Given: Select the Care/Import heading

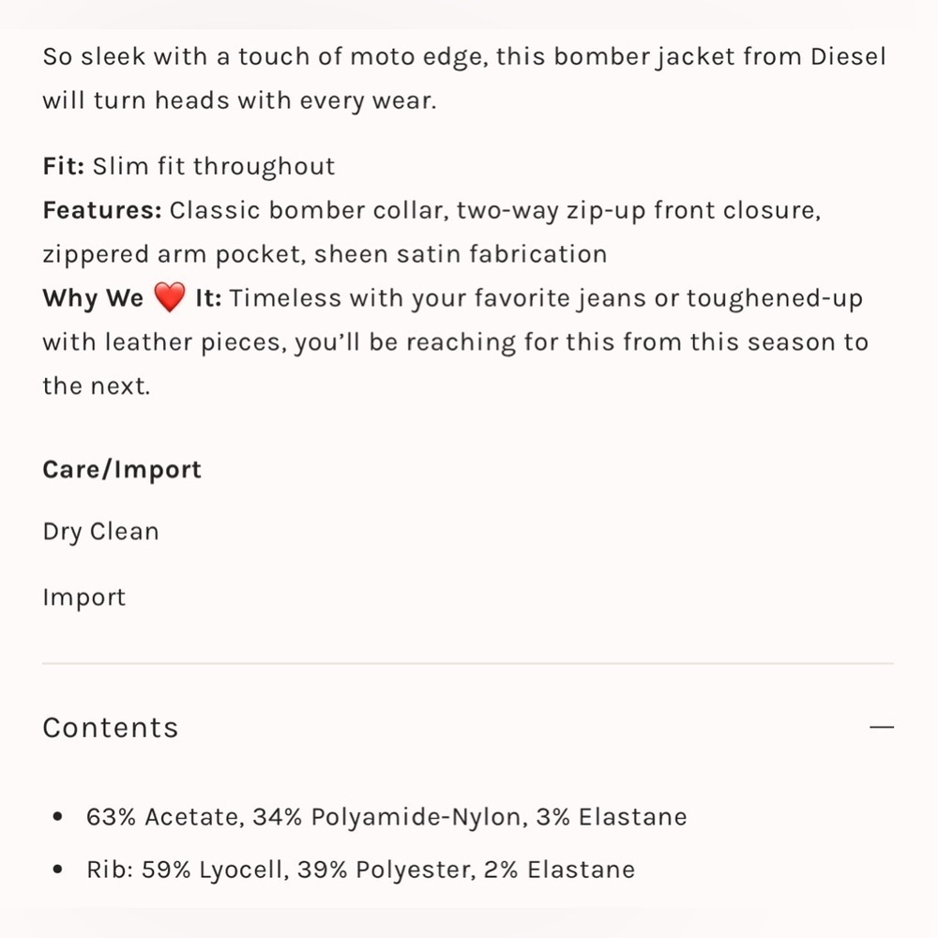Looking at the screenshot, I should coord(122,470).
